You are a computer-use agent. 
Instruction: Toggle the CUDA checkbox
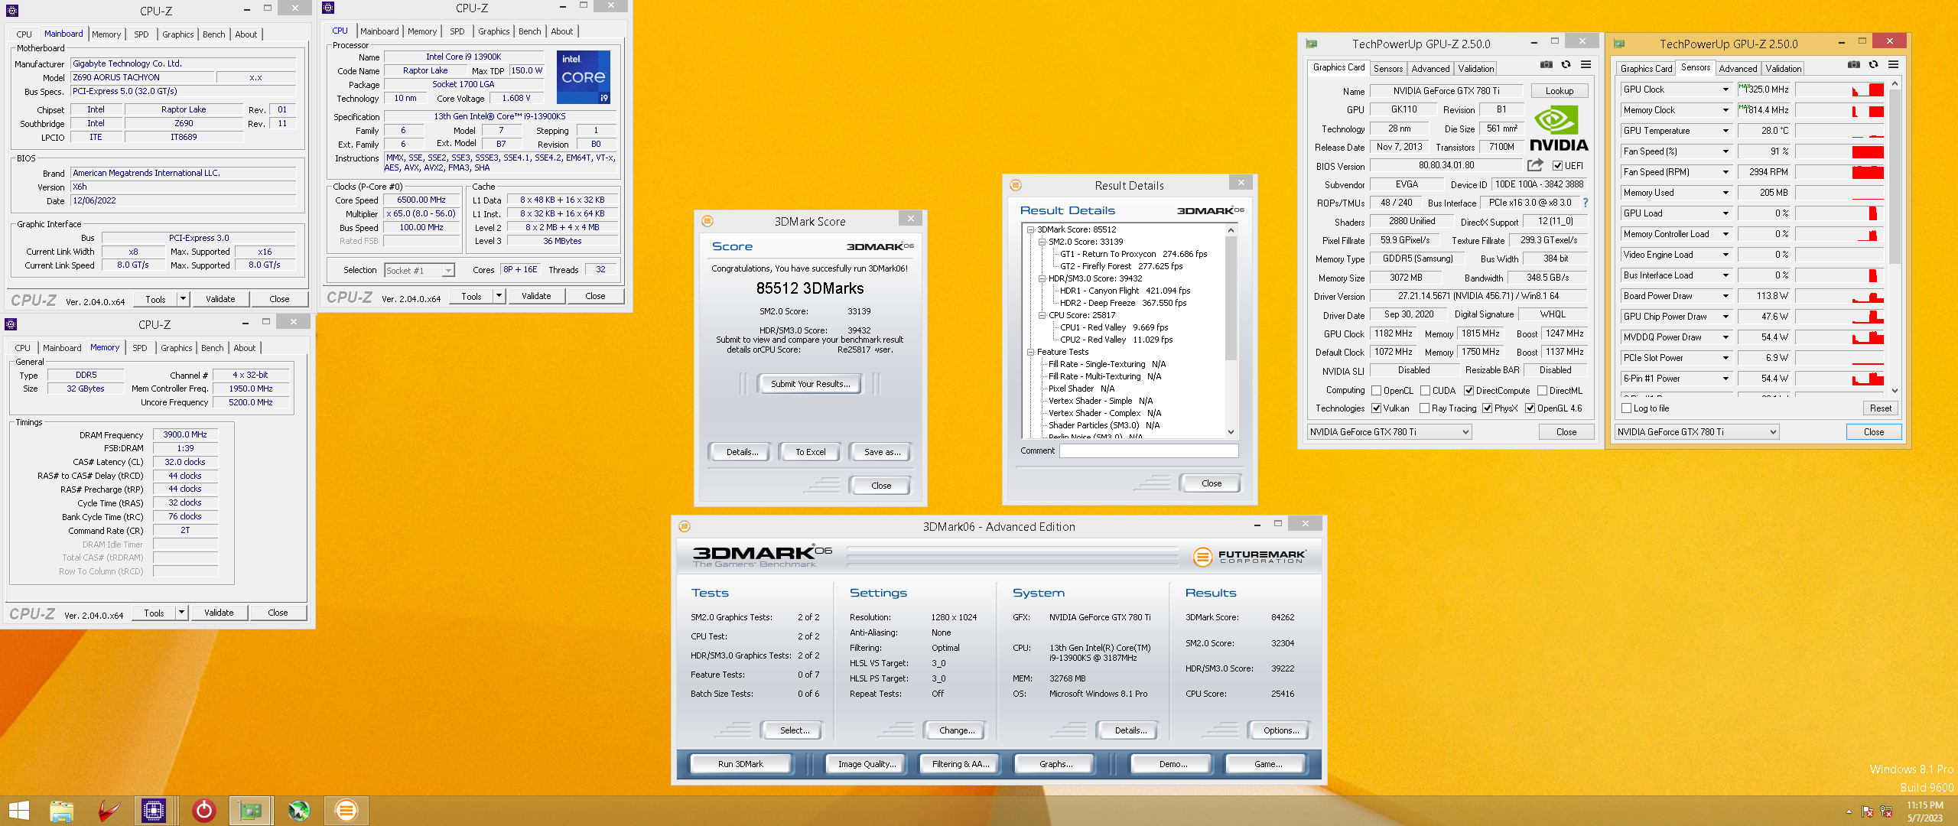coord(1426,390)
